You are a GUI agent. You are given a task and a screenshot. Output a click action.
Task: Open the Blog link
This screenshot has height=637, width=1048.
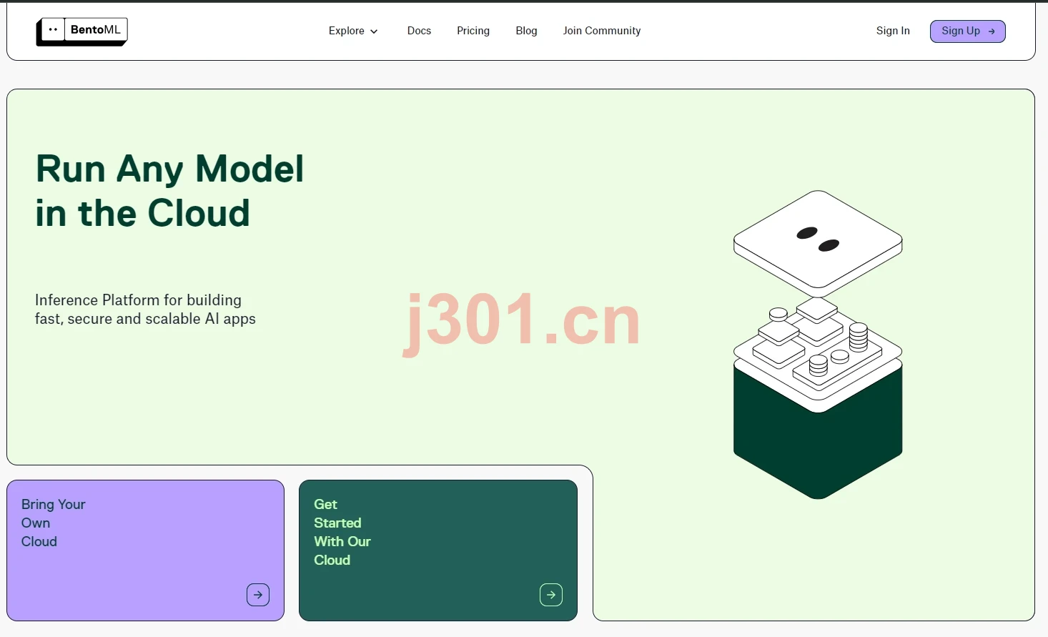tap(526, 31)
